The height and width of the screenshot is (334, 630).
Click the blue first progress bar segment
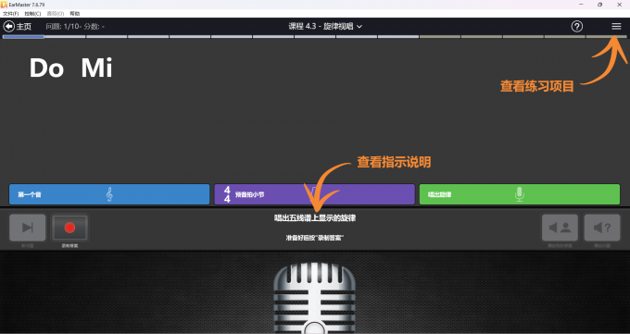[x=23, y=36]
